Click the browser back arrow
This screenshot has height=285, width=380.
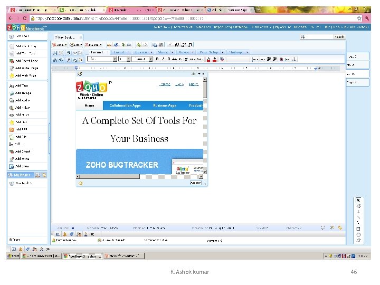[x=11, y=18]
